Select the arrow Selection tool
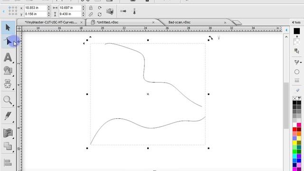 click(8, 28)
